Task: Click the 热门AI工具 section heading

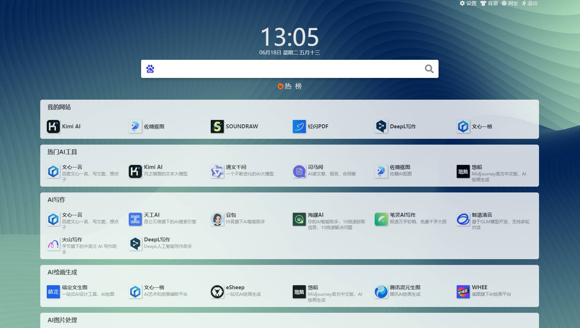Action: [62, 152]
